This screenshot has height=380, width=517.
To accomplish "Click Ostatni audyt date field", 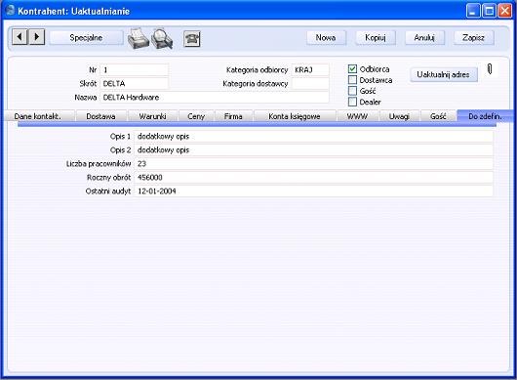I will [313, 191].
